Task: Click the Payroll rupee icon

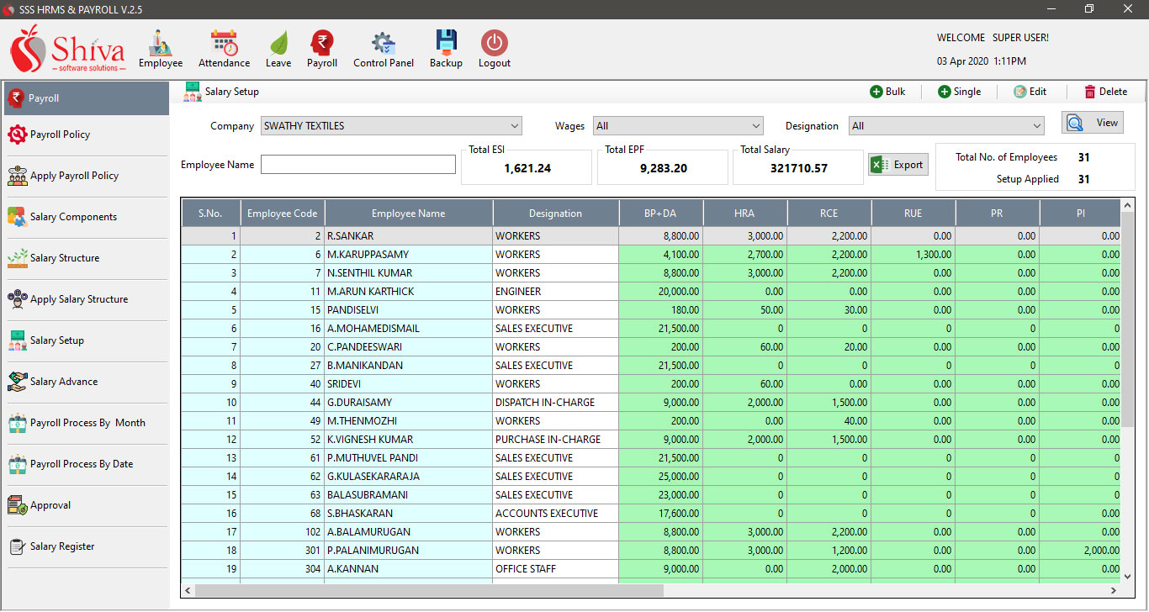Action: (x=322, y=48)
